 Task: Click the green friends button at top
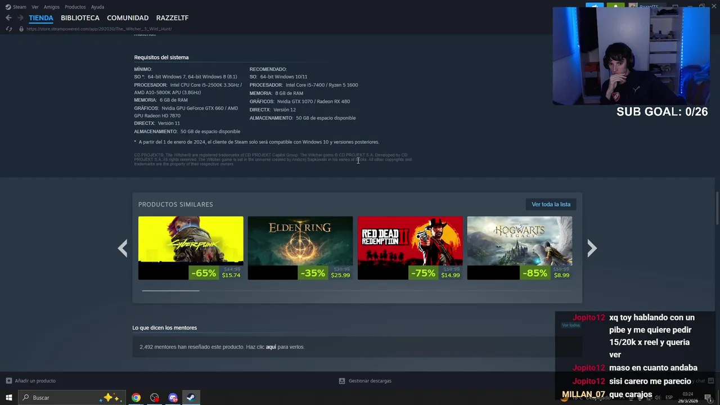pos(615,6)
